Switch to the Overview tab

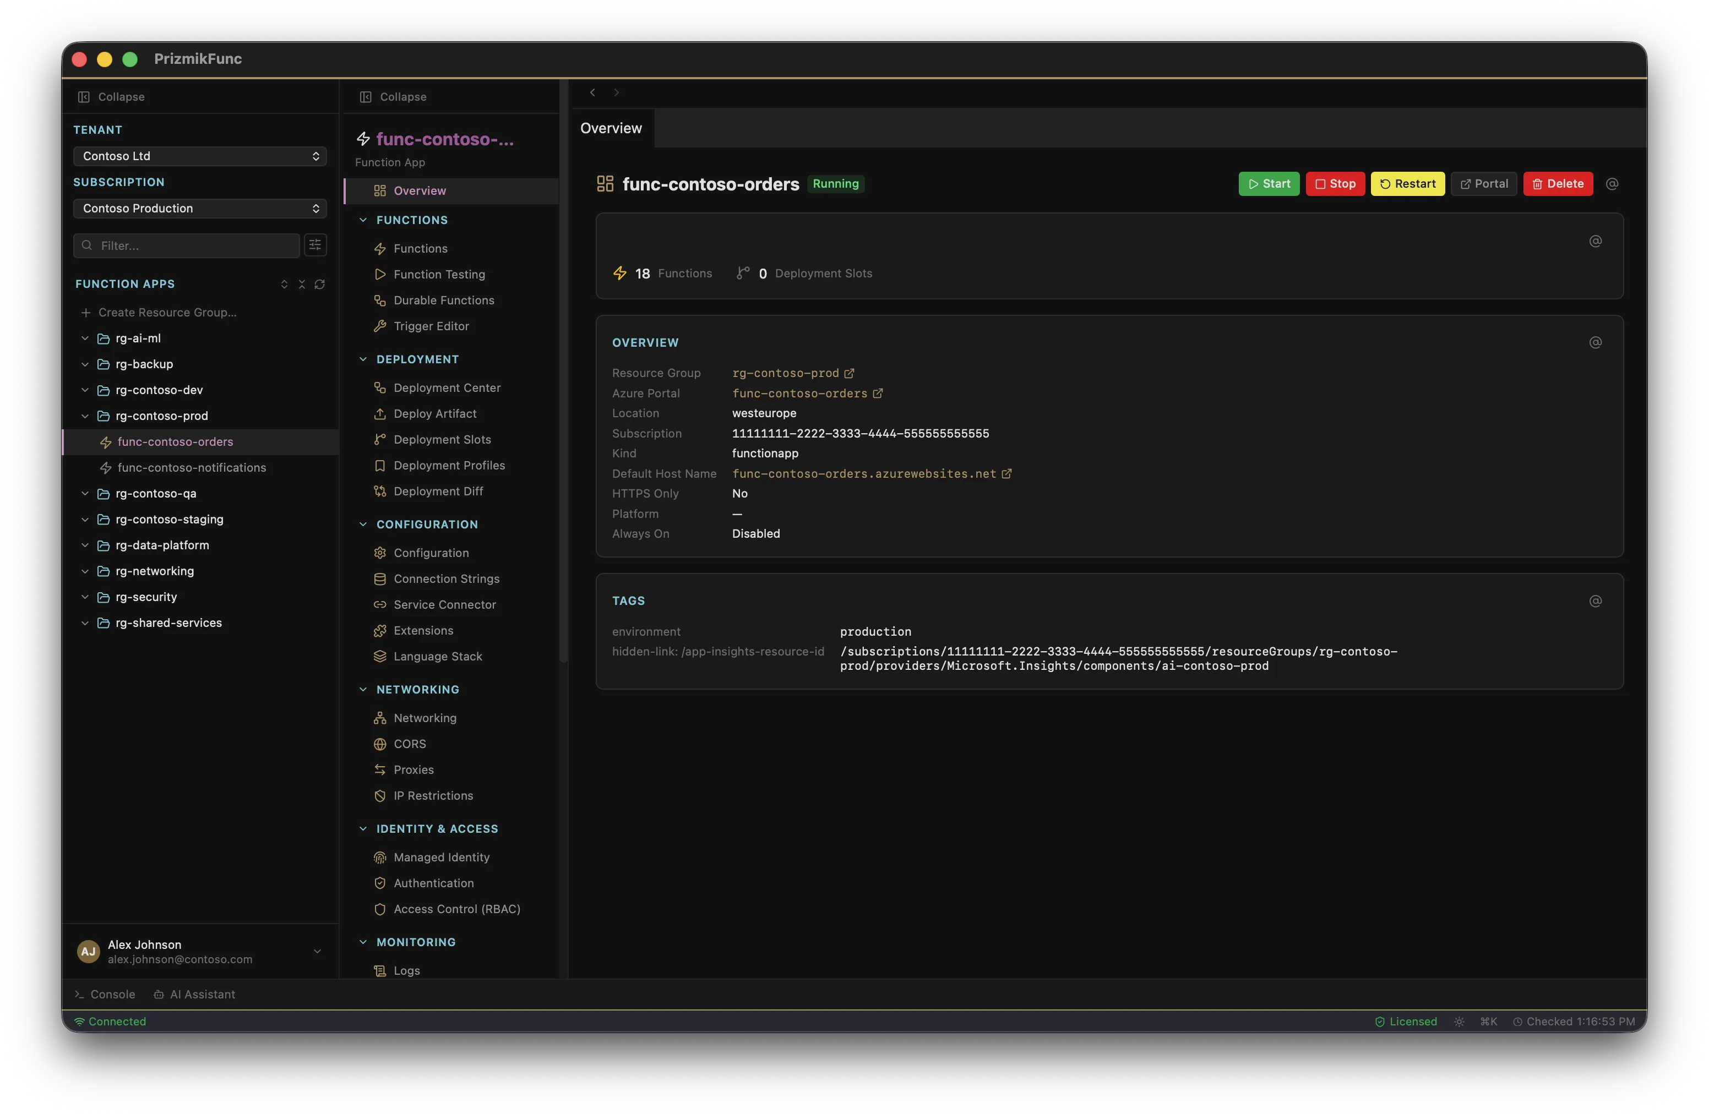[x=611, y=128]
